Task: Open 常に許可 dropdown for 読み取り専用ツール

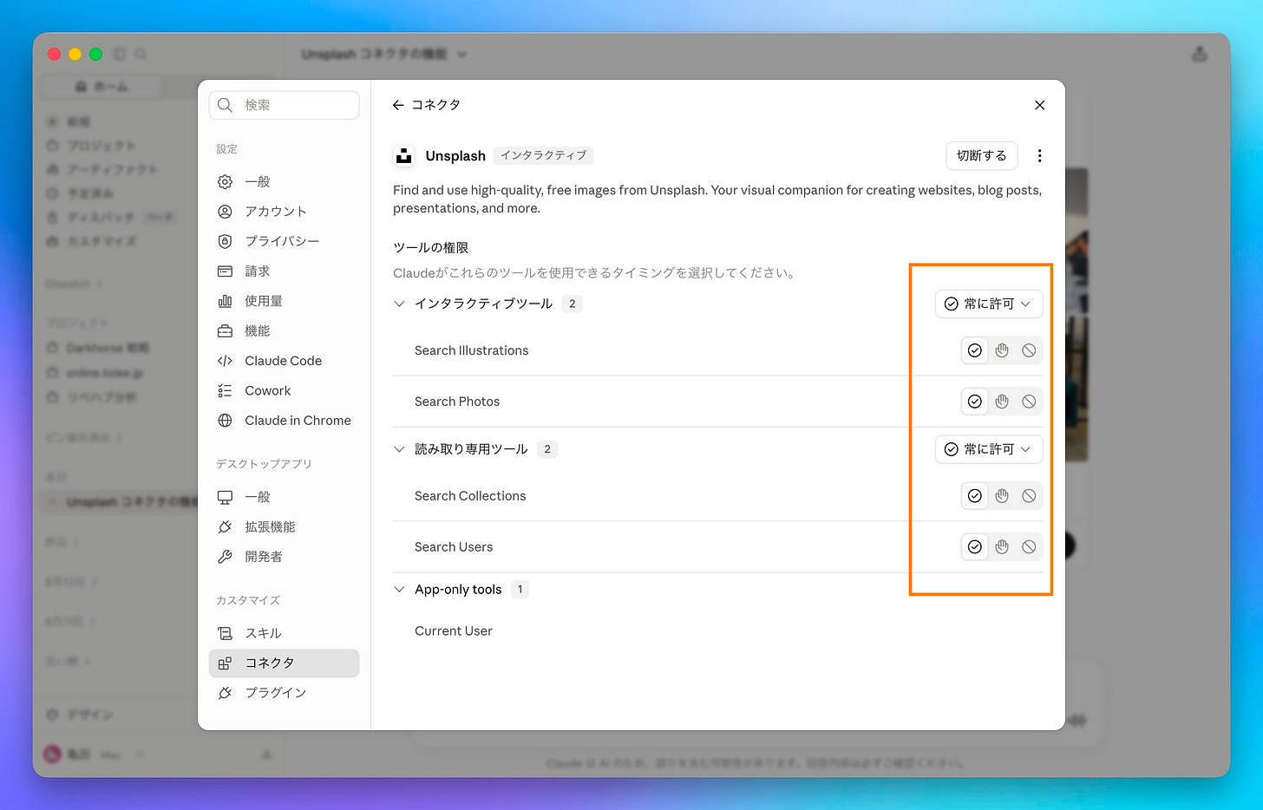Action: (989, 449)
